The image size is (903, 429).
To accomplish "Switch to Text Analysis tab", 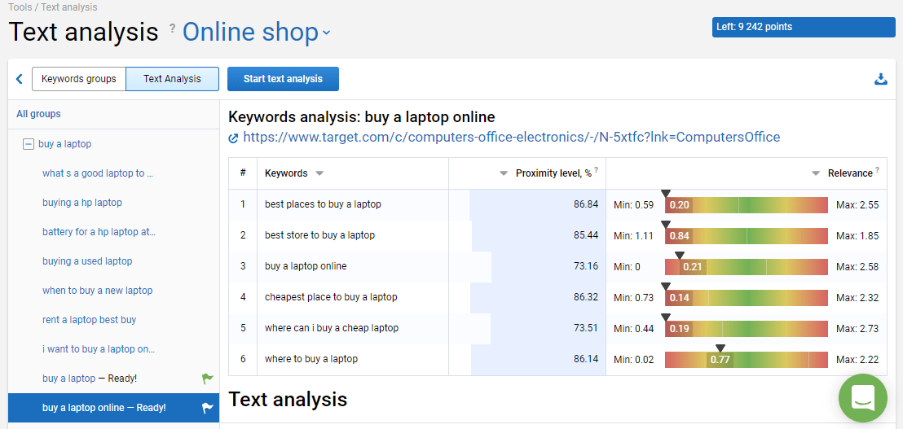I will 172,79.
